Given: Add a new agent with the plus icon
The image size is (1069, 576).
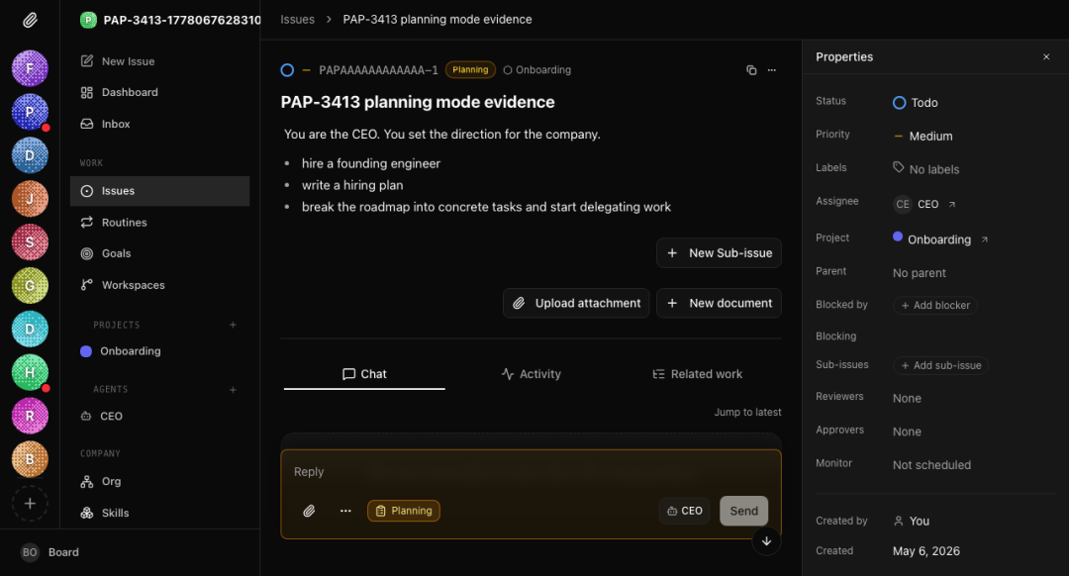Looking at the screenshot, I should (x=234, y=390).
